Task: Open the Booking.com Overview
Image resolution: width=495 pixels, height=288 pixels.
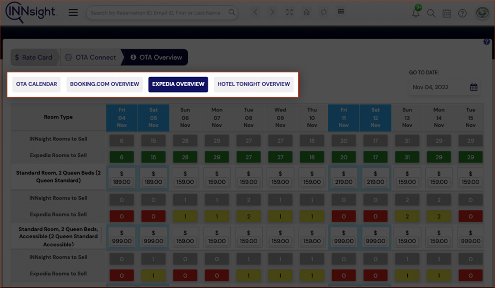Action: 105,84
